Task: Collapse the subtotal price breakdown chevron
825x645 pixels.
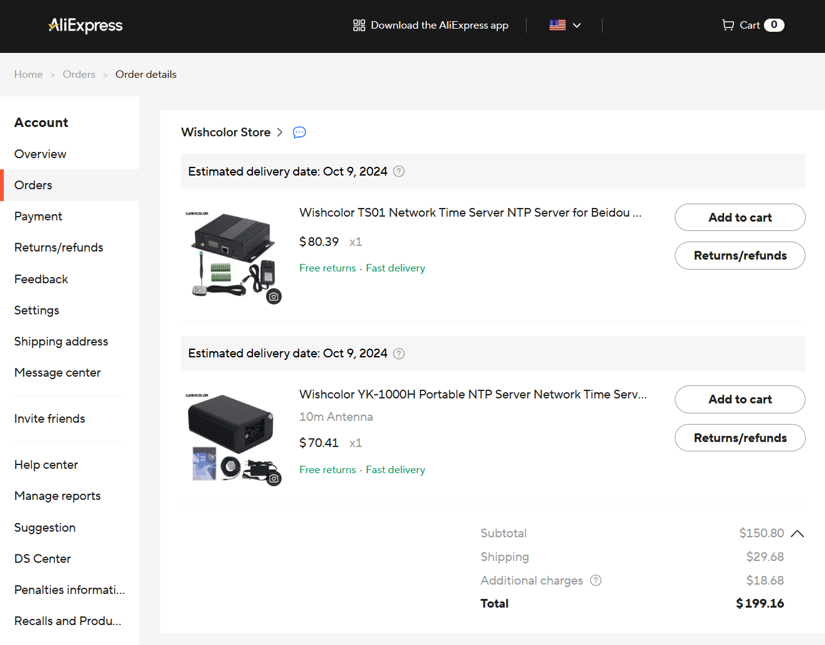Action: click(797, 534)
